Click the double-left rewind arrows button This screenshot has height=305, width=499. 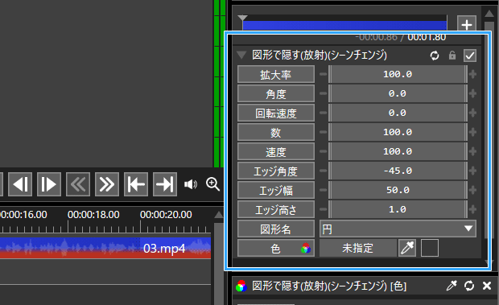78,184
